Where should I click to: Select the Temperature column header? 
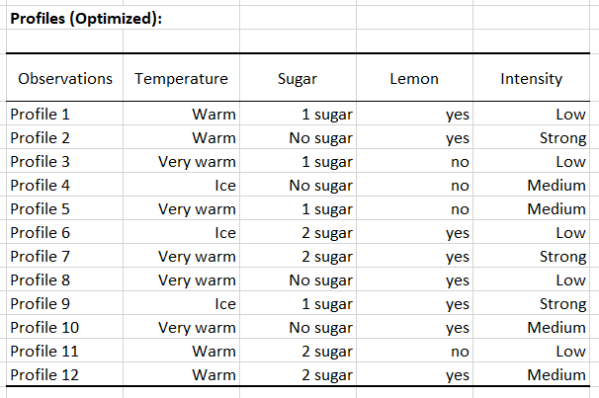[x=182, y=79]
